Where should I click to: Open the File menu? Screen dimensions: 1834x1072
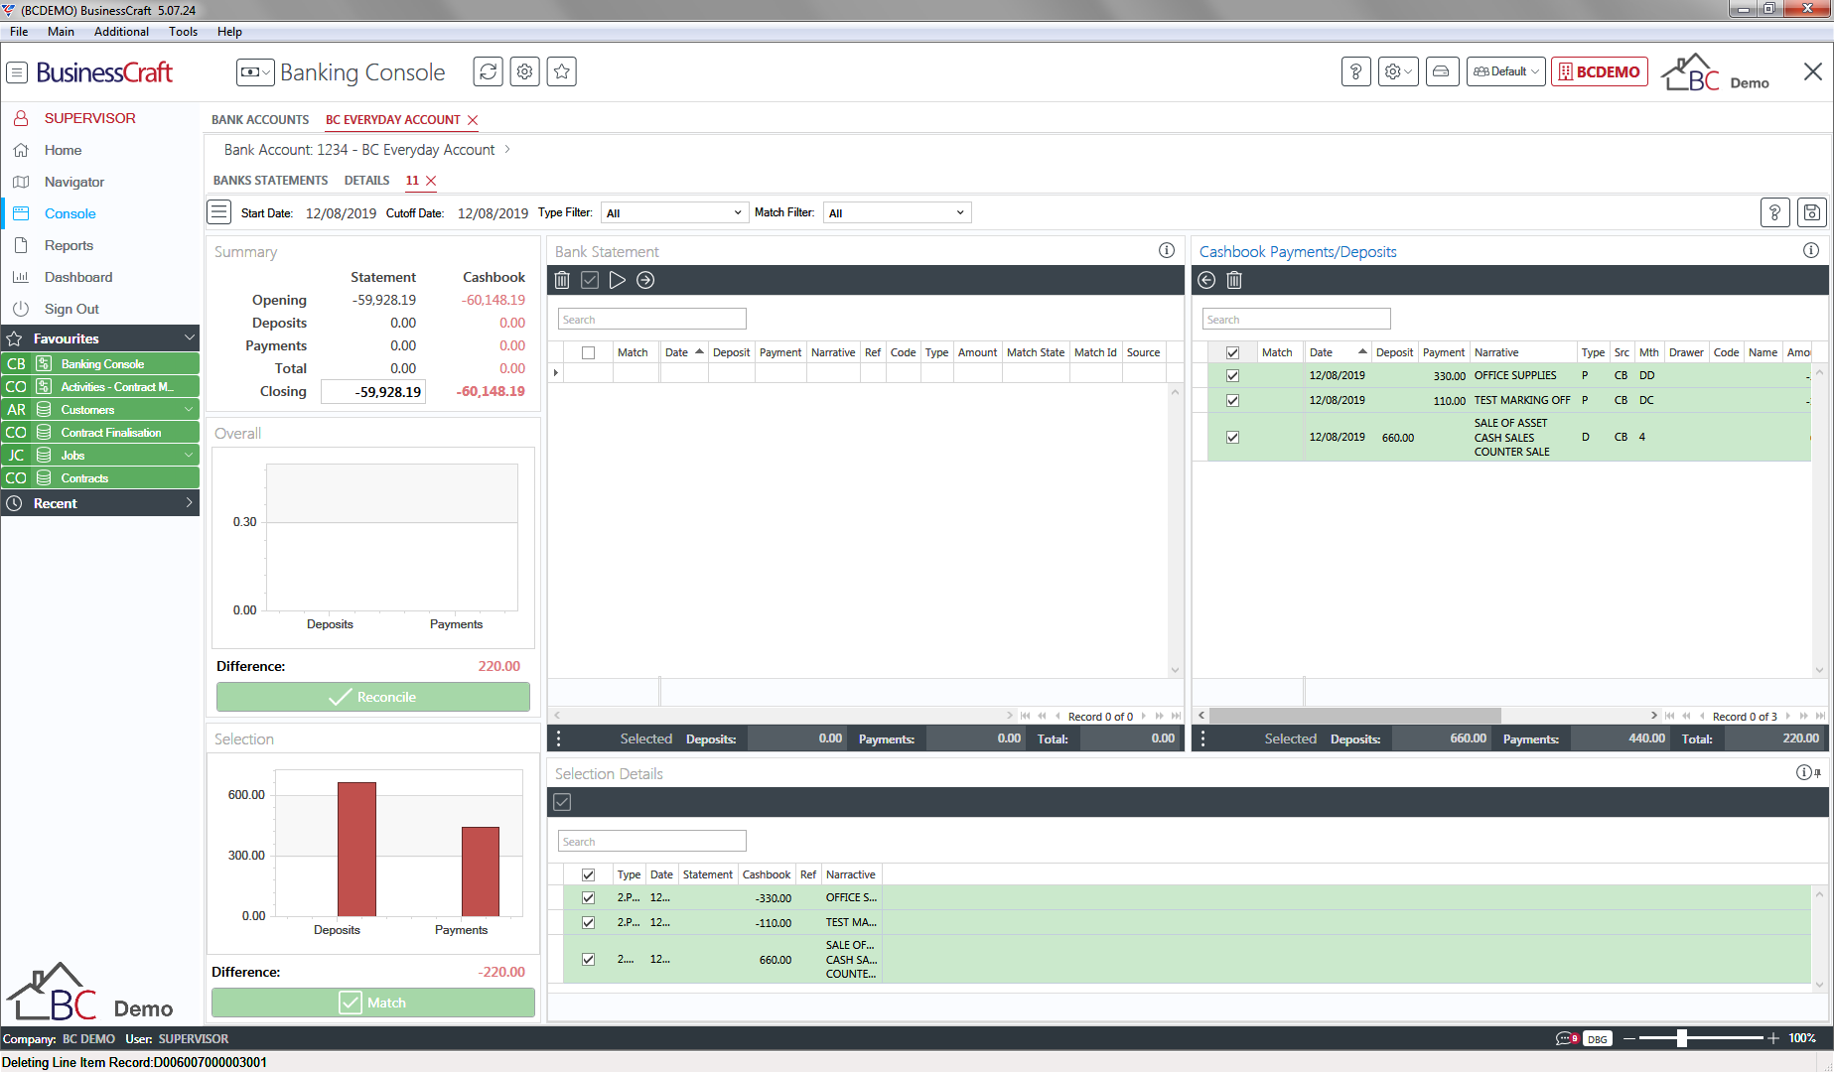click(19, 32)
